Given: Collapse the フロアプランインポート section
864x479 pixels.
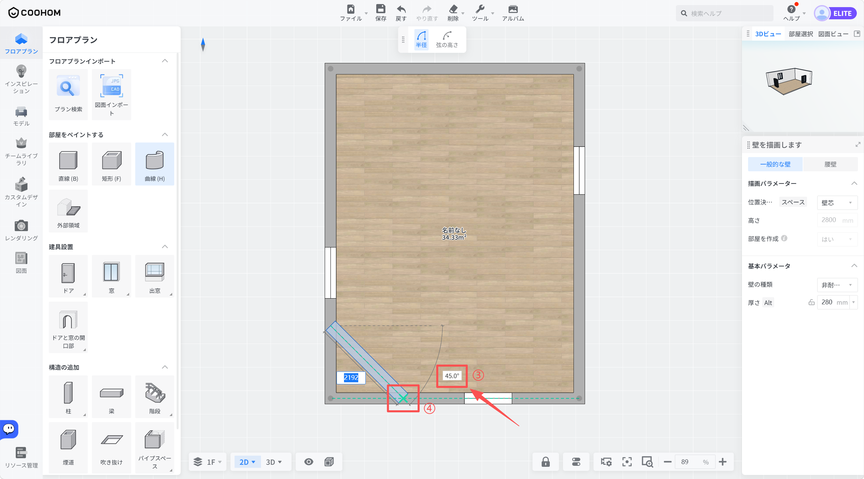Looking at the screenshot, I should coord(165,61).
